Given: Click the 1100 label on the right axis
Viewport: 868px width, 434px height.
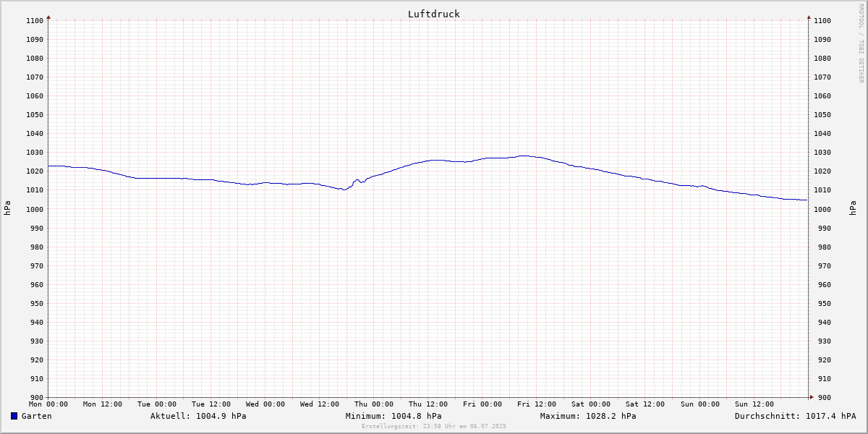Looking at the screenshot, I should [x=822, y=21].
